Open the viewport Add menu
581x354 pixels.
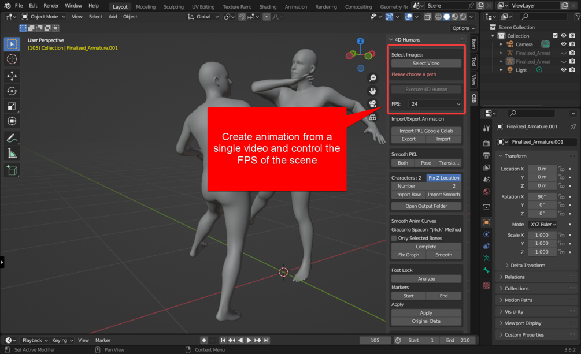113,17
